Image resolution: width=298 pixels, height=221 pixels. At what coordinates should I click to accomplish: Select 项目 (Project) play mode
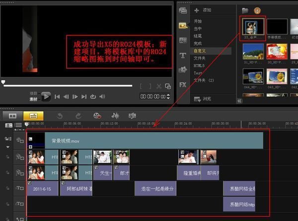click(x=33, y=94)
